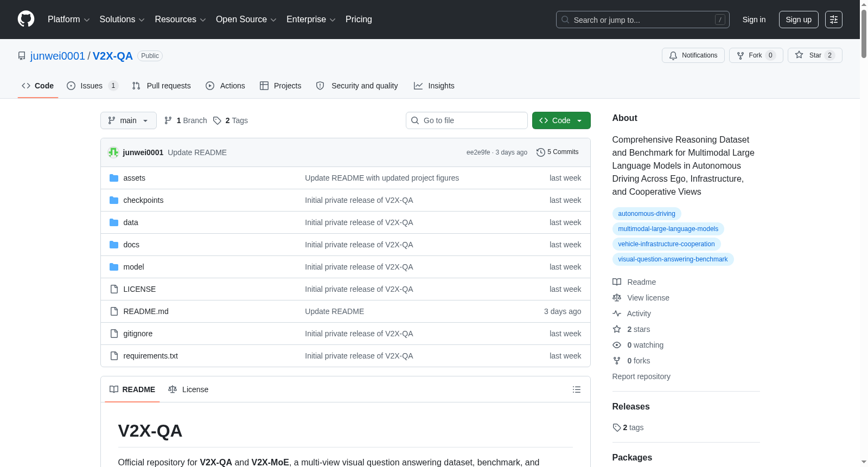The image size is (868, 467).
Task: Star the V2X-QA repository
Action: pyautogui.click(x=815, y=55)
